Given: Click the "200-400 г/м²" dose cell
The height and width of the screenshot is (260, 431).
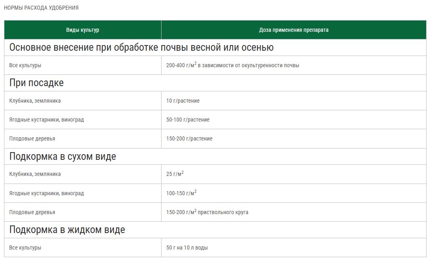Looking at the screenshot, I should point(232,65).
